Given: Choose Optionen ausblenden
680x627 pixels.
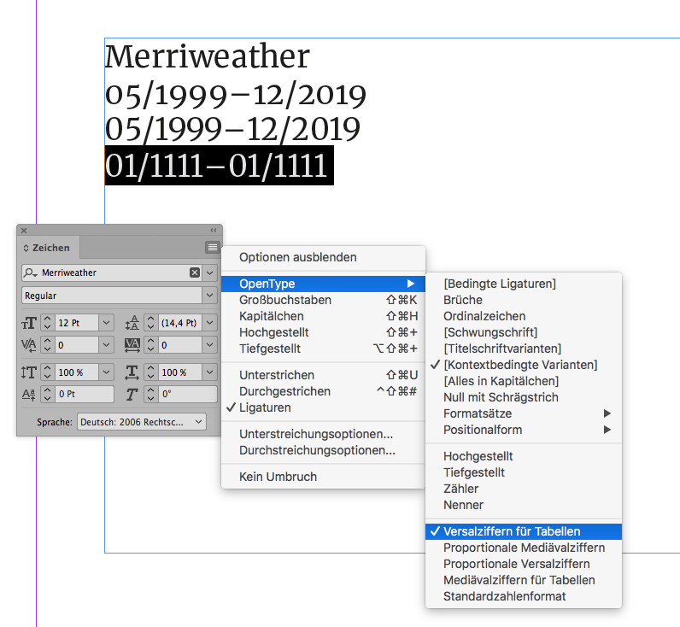Looking at the screenshot, I should pyautogui.click(x=323, y=257).
